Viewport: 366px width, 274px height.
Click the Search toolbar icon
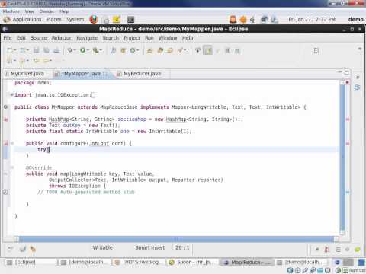(x=181, y=50)
